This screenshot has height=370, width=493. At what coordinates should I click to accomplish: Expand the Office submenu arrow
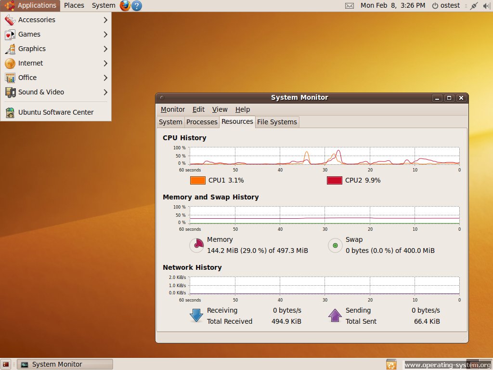[x=105, y=78]
